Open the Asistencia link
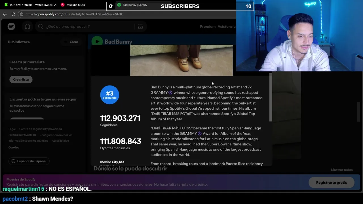Image resolution: width=363 pixels, height=204 pixels. [x=226, y=26]
